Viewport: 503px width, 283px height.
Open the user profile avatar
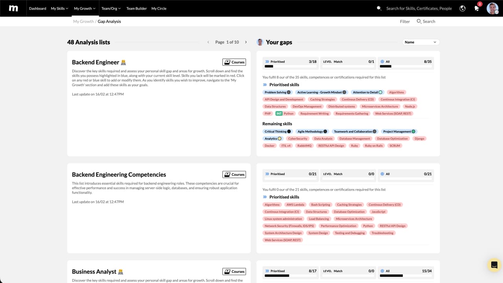click(x=492, y=8)
